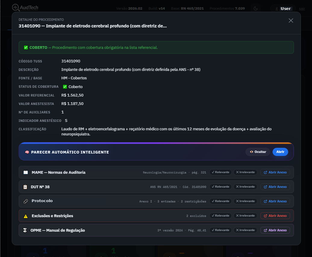The width and height of the screenshot is (312, 257).
Task: Click the TUSS code value 31401090
Action: [71, 61]
